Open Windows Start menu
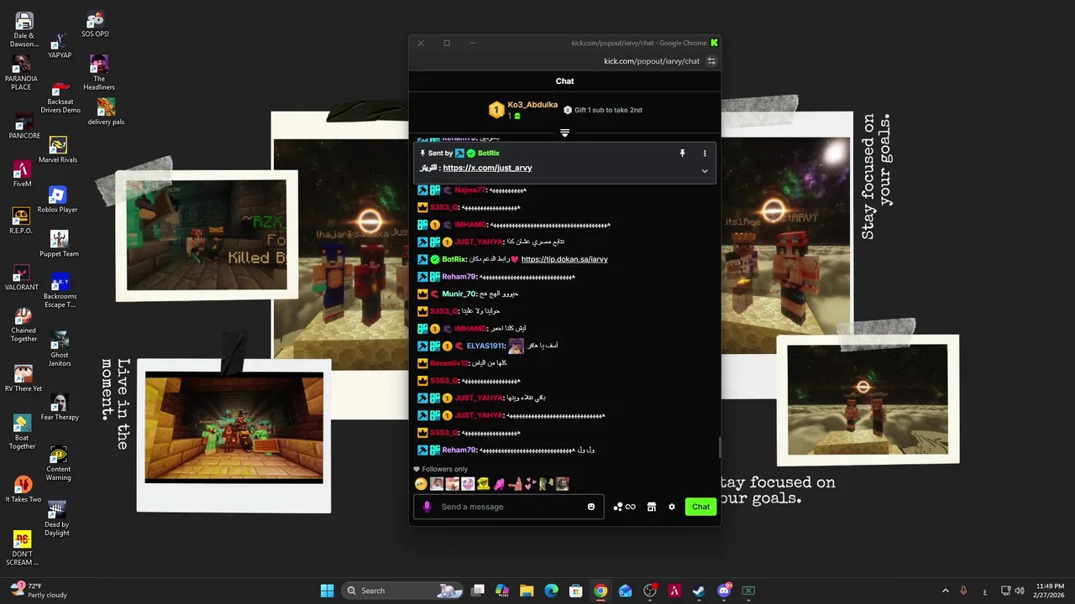Image resolution: width=1075 pixels, height=604 pixels. click(327, 591)
